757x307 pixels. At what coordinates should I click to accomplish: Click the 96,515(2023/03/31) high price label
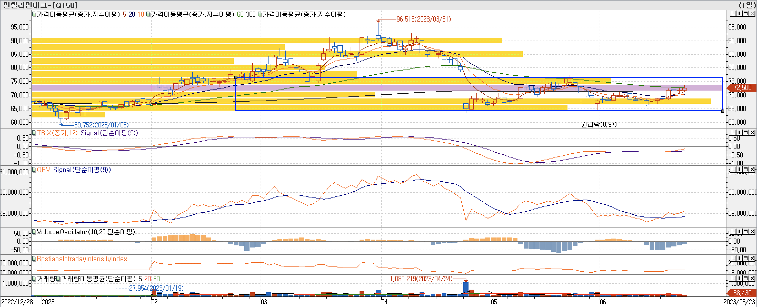pos(423,19)
